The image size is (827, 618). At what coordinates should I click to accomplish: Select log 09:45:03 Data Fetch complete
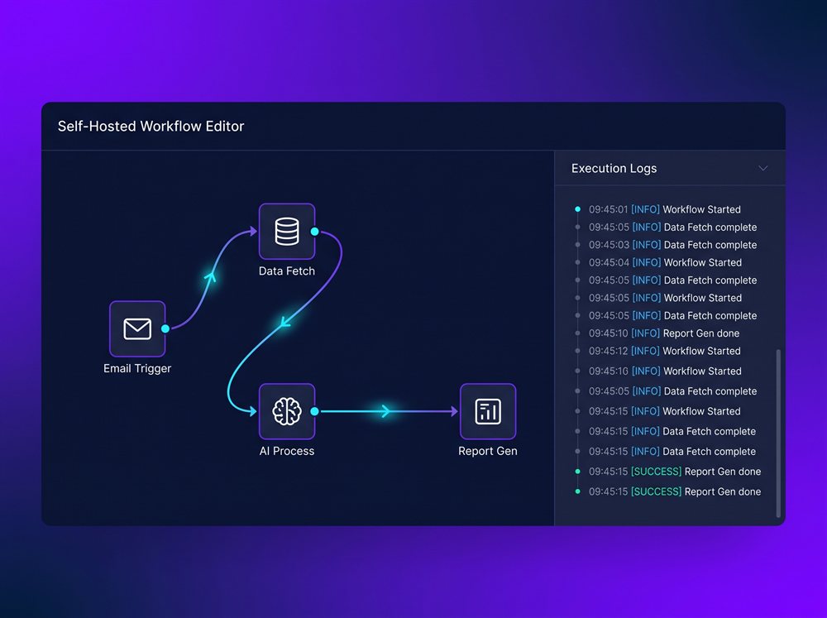[x=672, y=245]
